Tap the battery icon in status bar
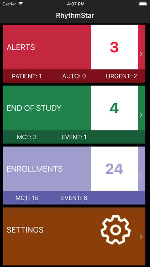The width and height of the screenshot is (150, 267). (x=143, y=4)
